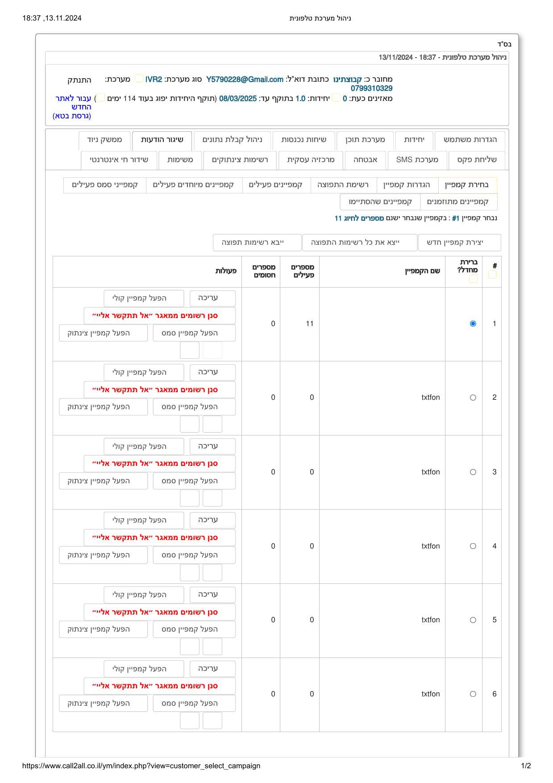Click the leftmost blank icon button in campaign 1 actions

point(190,350)
